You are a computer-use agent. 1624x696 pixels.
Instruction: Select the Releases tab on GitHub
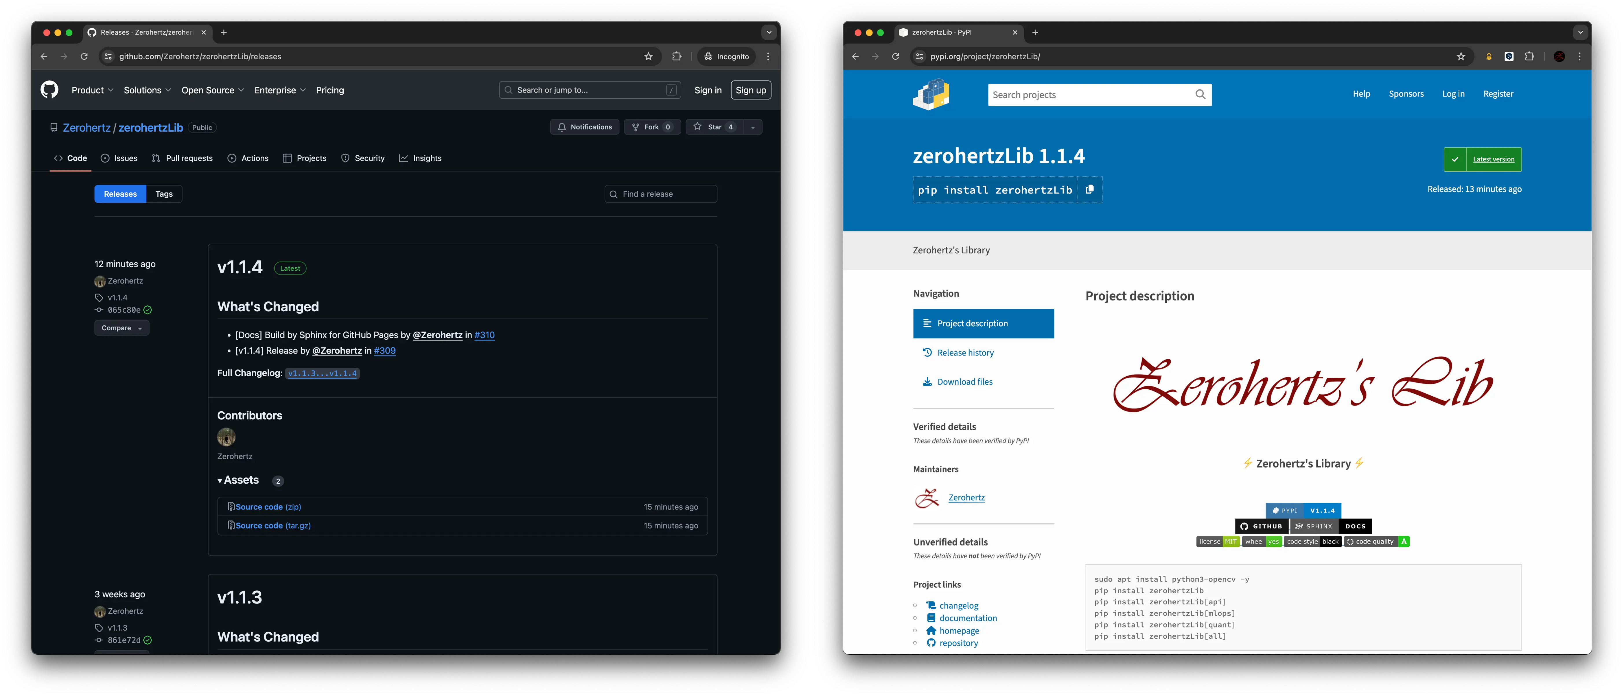pos(120,194)
